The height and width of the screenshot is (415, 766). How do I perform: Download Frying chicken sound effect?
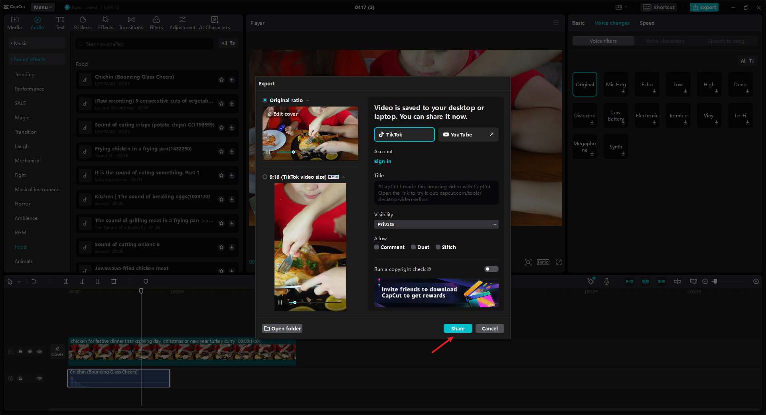tap(232, 152)
